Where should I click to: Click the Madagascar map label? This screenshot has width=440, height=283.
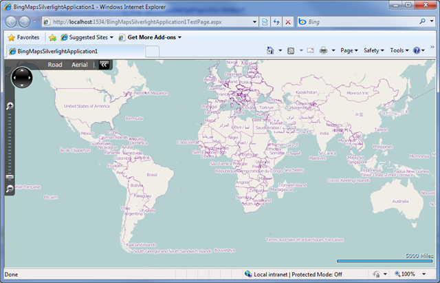click(x=282, y=189)
